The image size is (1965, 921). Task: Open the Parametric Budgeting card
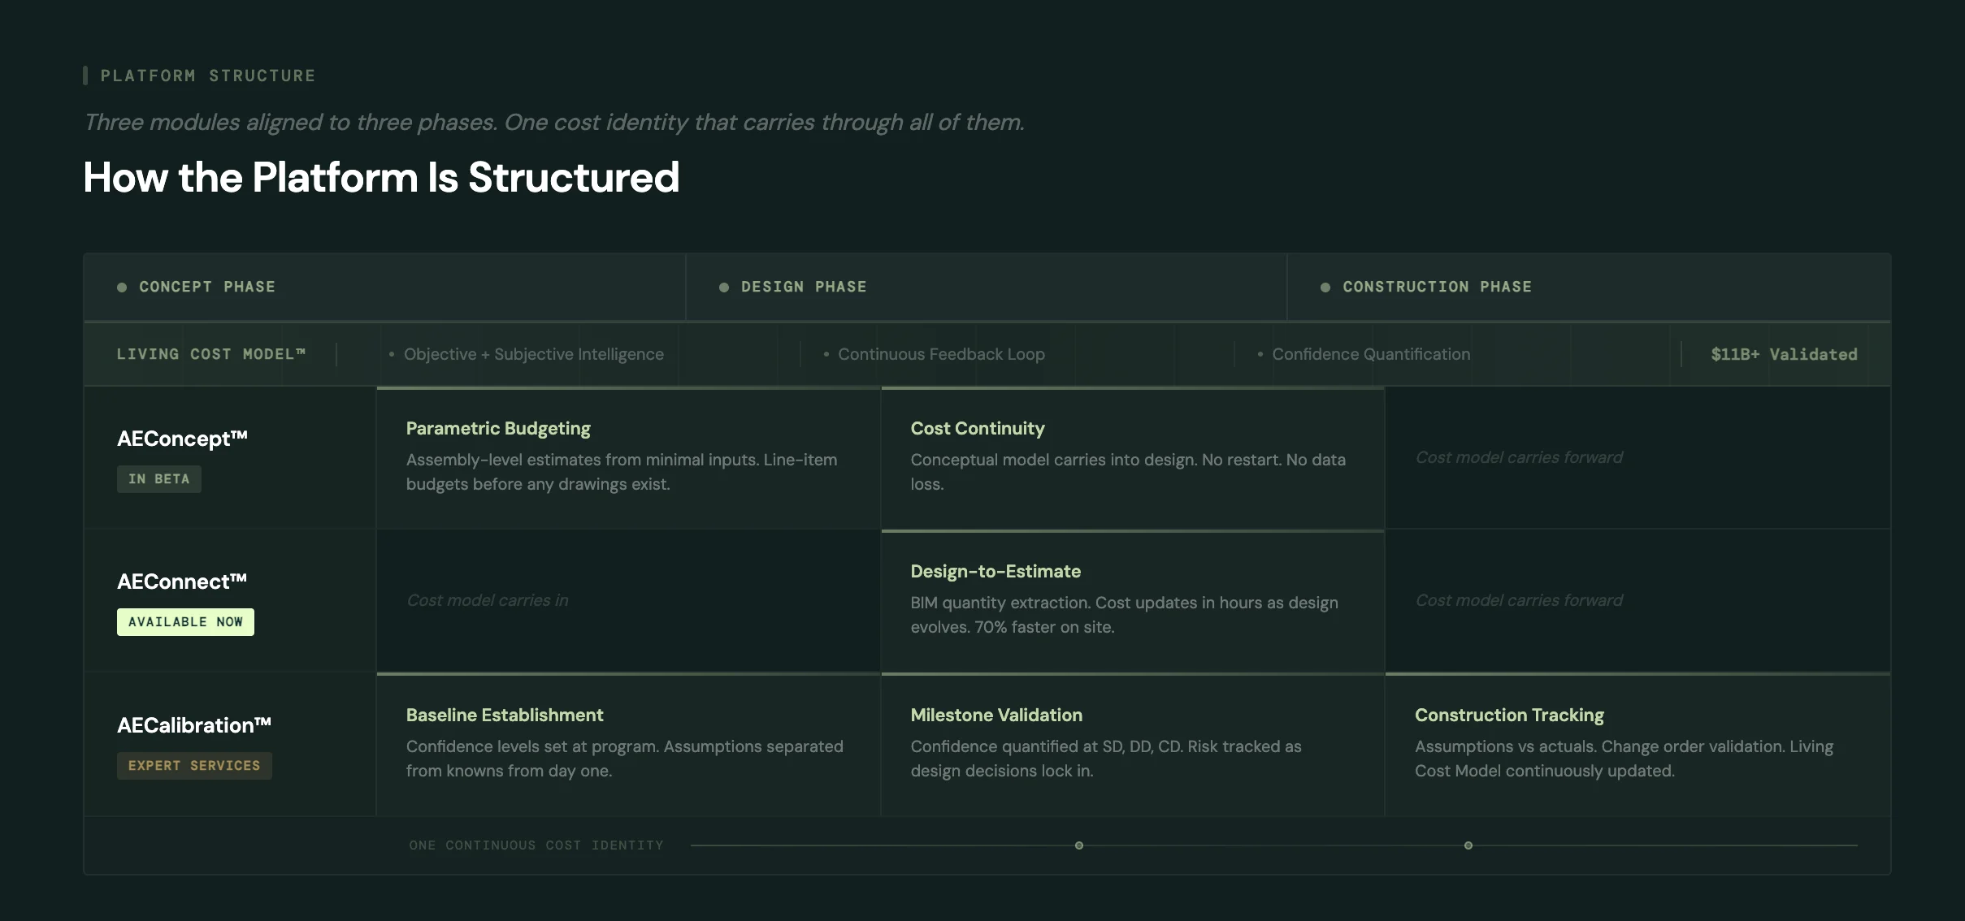[628, 458]
